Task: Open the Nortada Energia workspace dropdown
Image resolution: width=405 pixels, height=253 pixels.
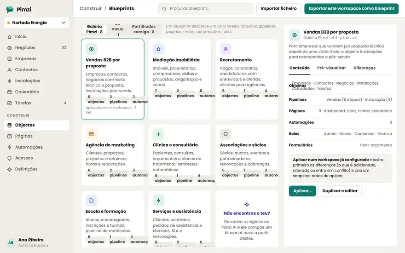Action: click(x=36, y=23)
